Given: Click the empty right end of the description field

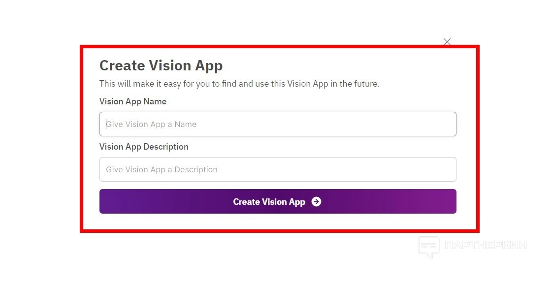Looking at the screenshot, I should click(x=433, y=169).
